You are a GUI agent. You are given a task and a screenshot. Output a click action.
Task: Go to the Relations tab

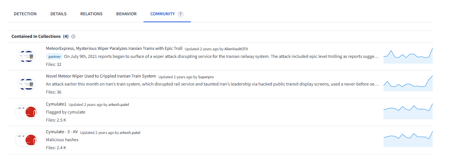click(91, 14)
